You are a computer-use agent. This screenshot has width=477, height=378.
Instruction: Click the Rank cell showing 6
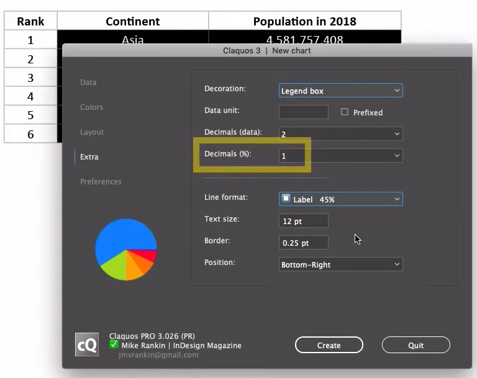(30, 134)
